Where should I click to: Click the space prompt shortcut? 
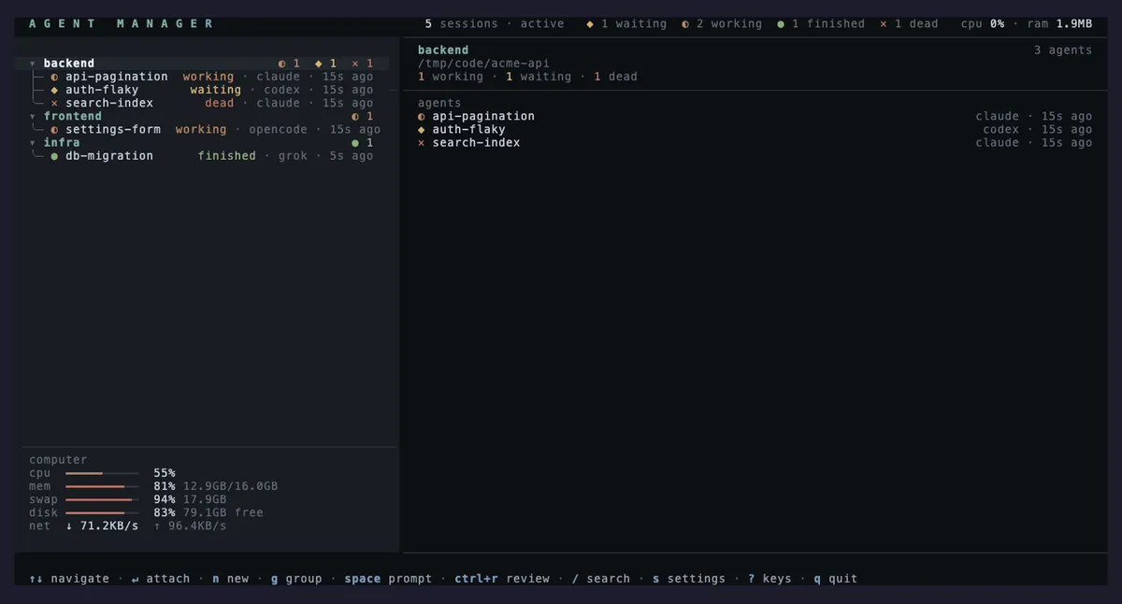[388, 579]
